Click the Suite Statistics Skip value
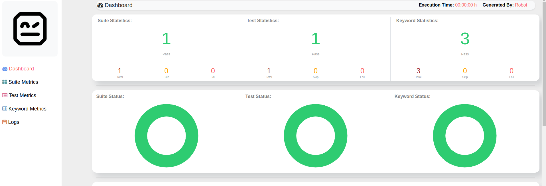The image size is (546, 186). point(166,71)
